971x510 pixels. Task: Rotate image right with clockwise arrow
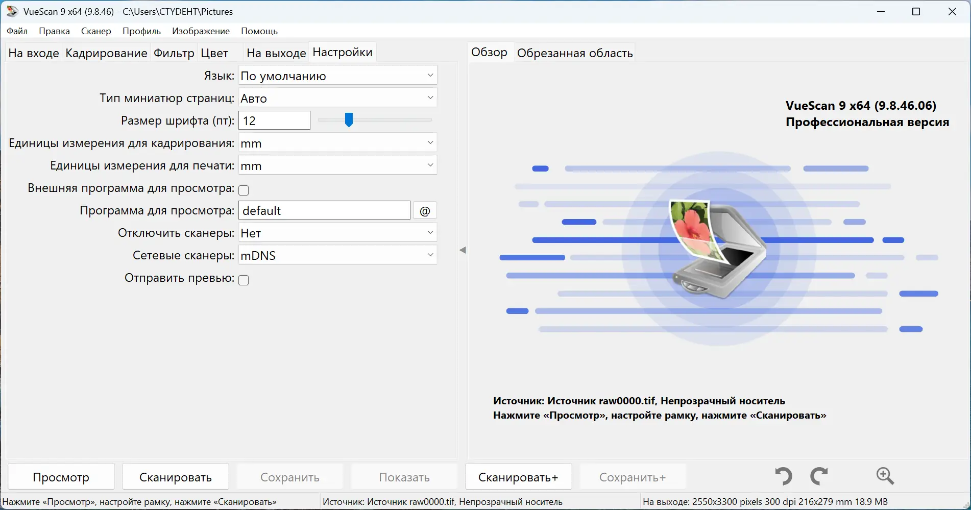click(x=819, y=476)
